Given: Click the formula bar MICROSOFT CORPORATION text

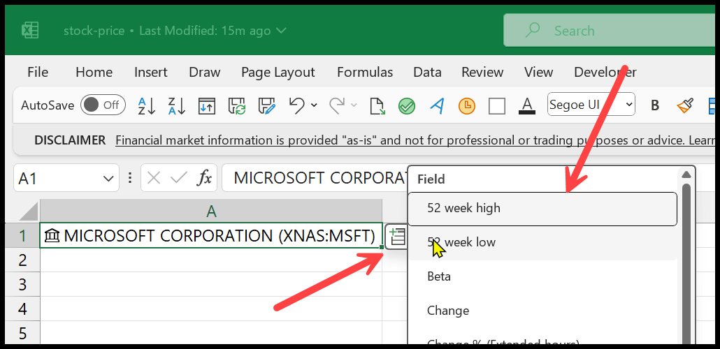Looking at the screenshot, I should click(x=320, y=178).
